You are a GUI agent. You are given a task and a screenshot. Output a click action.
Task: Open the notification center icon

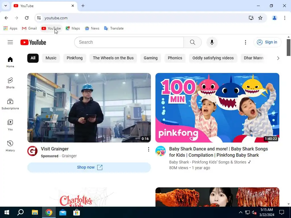(282, 212)
